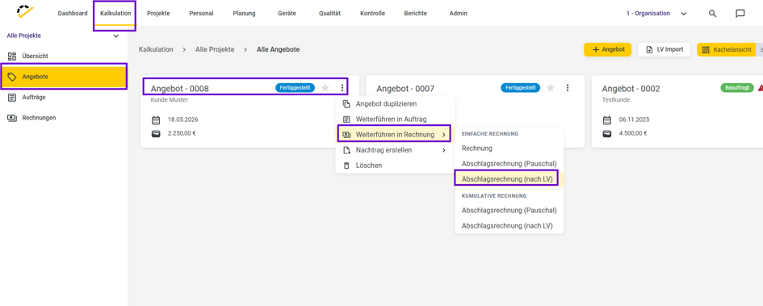
Task: Open the Kalkulation tab
Action: (x=115, y=14)
